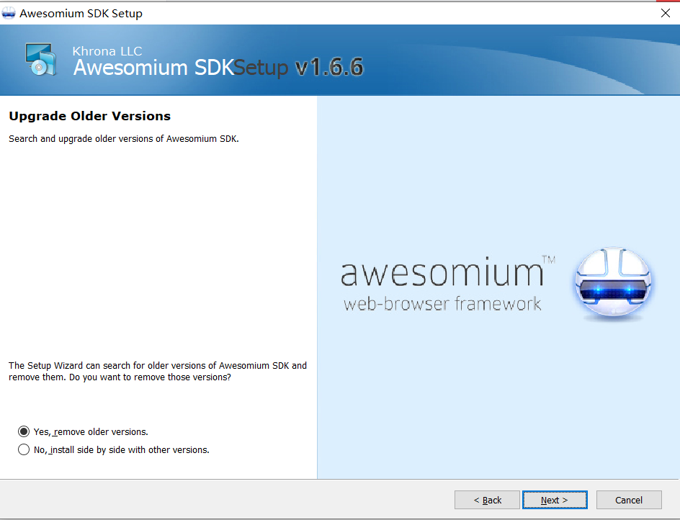This screenshot has width=680, height=520.
Task: Close the setup window
Action: click(666, 13)
